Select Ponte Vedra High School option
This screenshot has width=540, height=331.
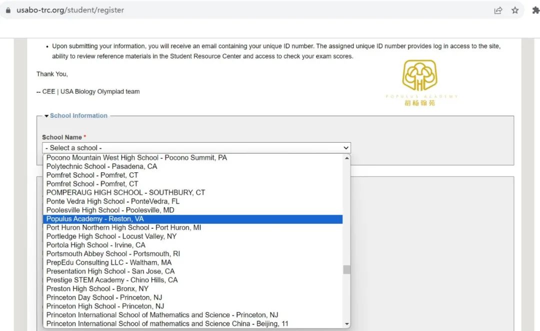click(193, 201)
